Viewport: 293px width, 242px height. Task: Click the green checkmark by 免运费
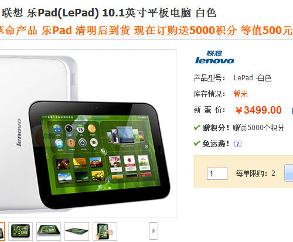click(x=197, y=144)
